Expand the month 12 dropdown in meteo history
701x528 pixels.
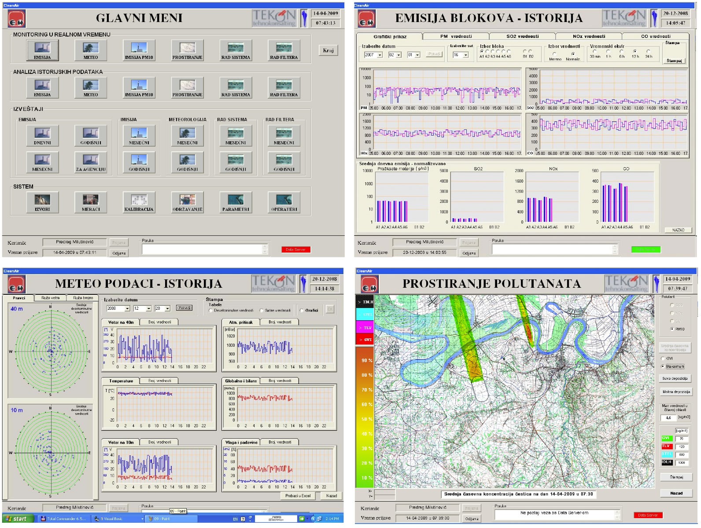tap(148, 308)
